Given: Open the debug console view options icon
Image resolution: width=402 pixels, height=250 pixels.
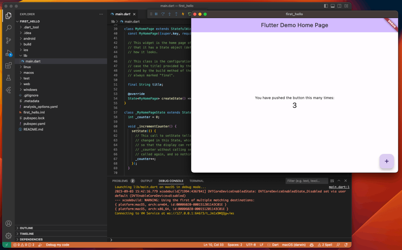Looking at the screenshot, I should 332,181.
